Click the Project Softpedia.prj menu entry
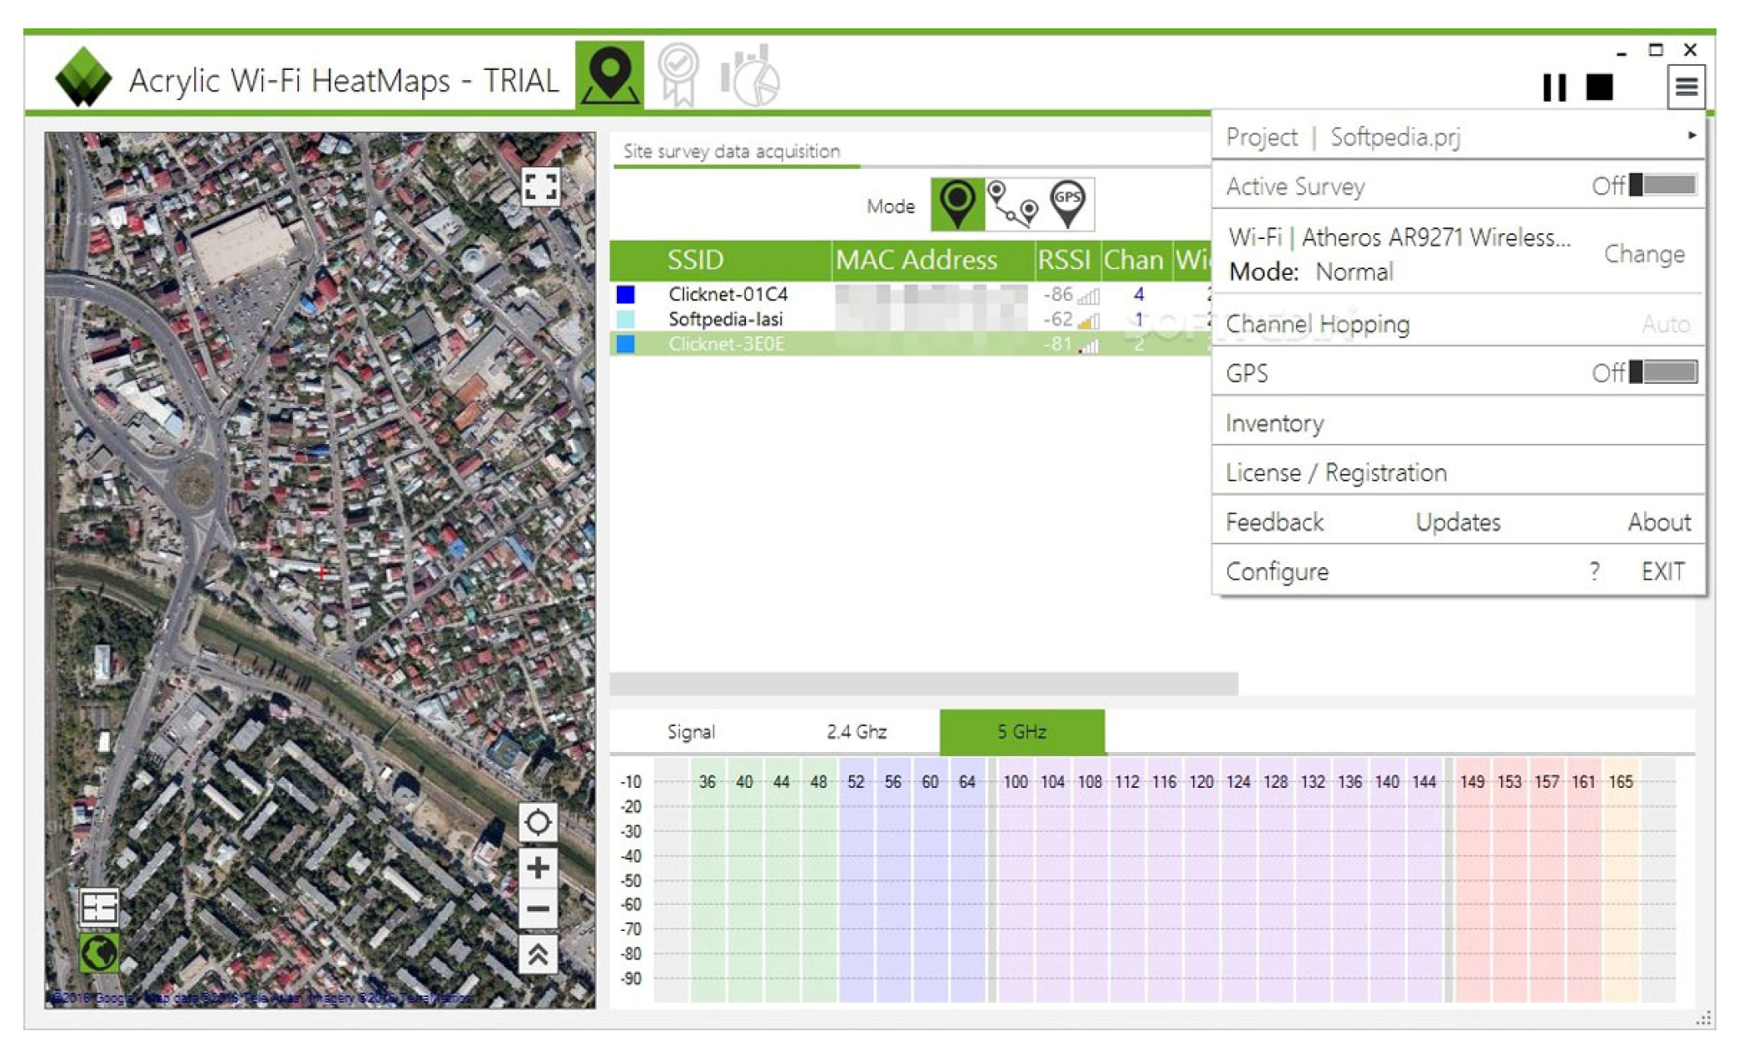 pos(1458,136)
